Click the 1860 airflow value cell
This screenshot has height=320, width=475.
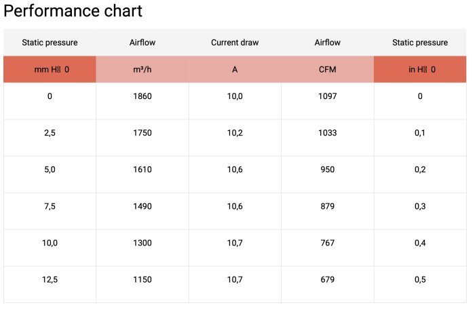tap(142, 96)
